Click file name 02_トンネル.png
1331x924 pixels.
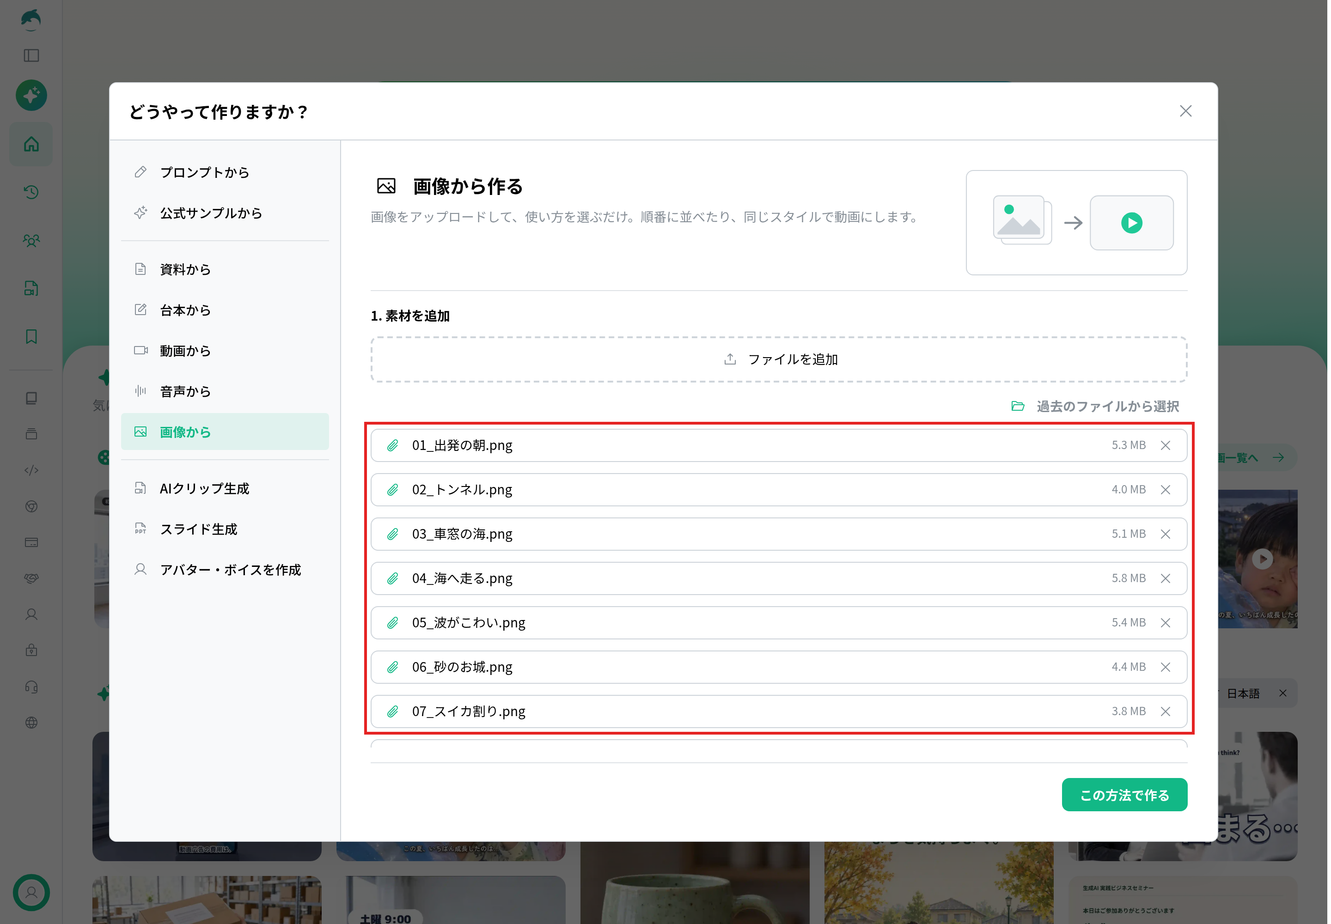462,490
